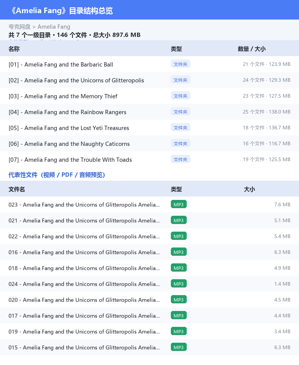Click the 4.5 MB size of file 020

click(x=282, y=300)
